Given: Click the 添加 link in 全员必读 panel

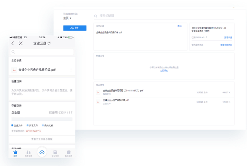Looking at the screenshot, I should click(179, 26).
